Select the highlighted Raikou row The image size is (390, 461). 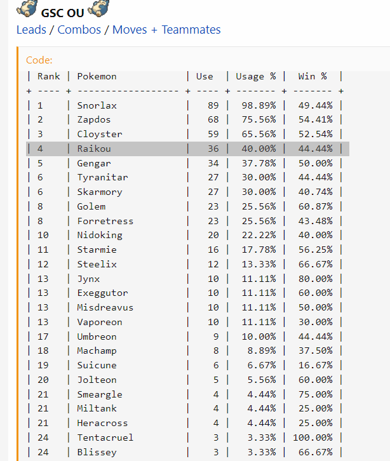(187, 149)
